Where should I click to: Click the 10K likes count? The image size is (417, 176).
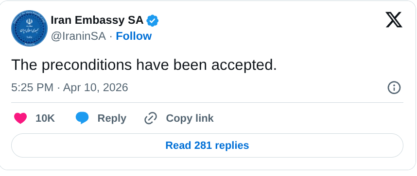[x=45, y=118]
